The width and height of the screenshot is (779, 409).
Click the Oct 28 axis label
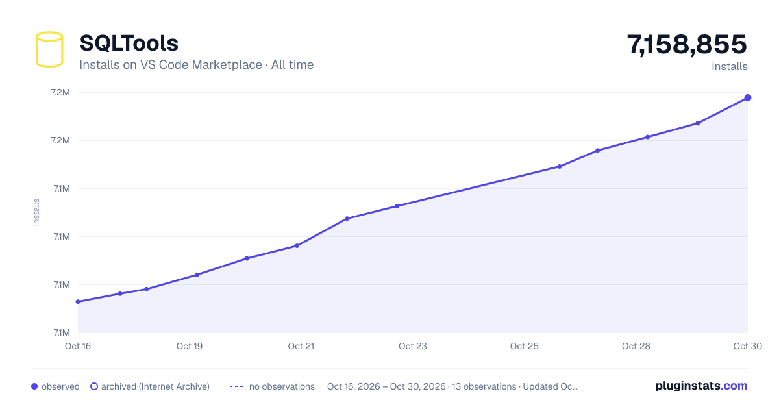636,346
